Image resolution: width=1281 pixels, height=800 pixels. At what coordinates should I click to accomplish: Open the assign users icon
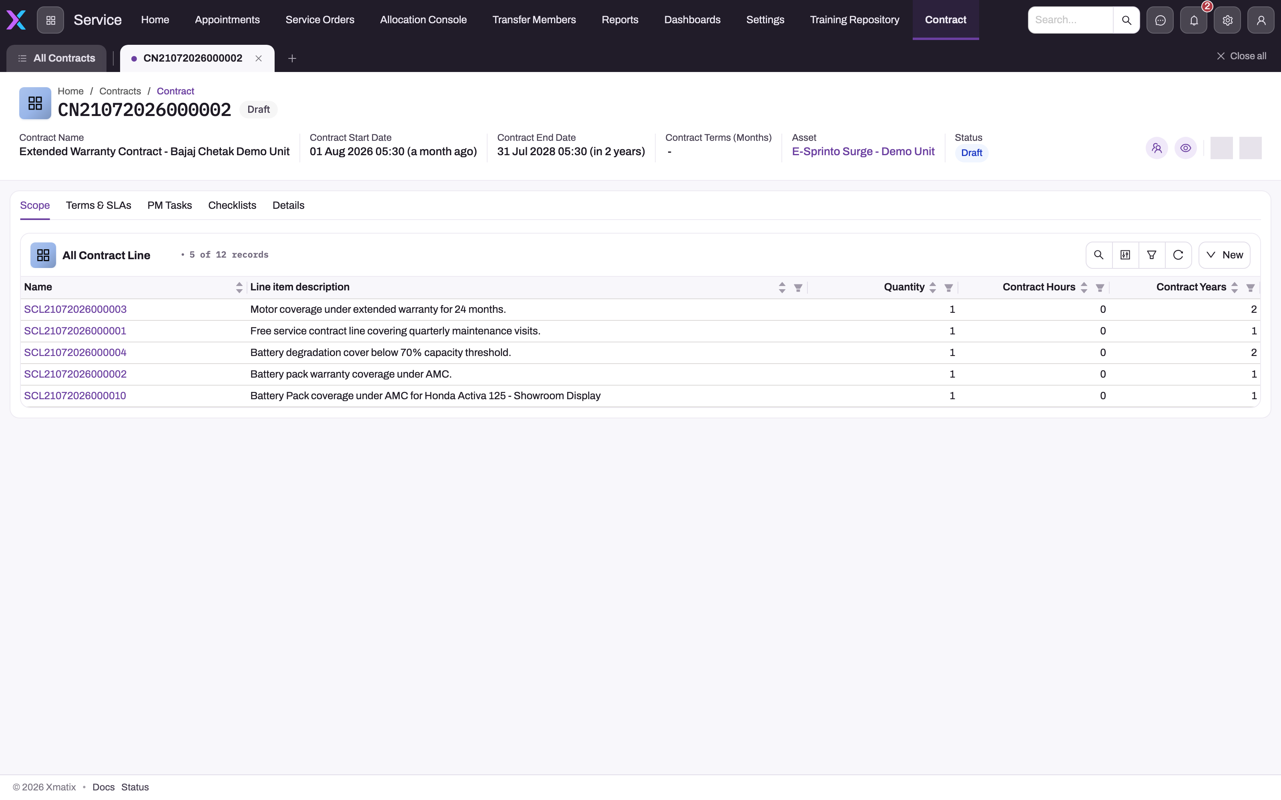[1157, 148]
